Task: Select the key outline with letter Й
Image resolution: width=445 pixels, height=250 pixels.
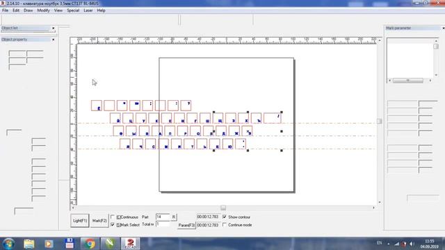Action: [115, 118]
